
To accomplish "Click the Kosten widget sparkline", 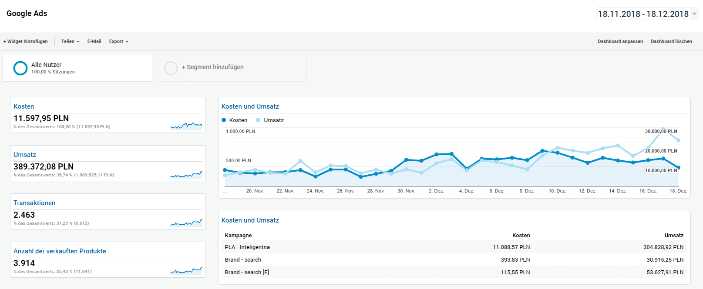I will click(186, 126).
